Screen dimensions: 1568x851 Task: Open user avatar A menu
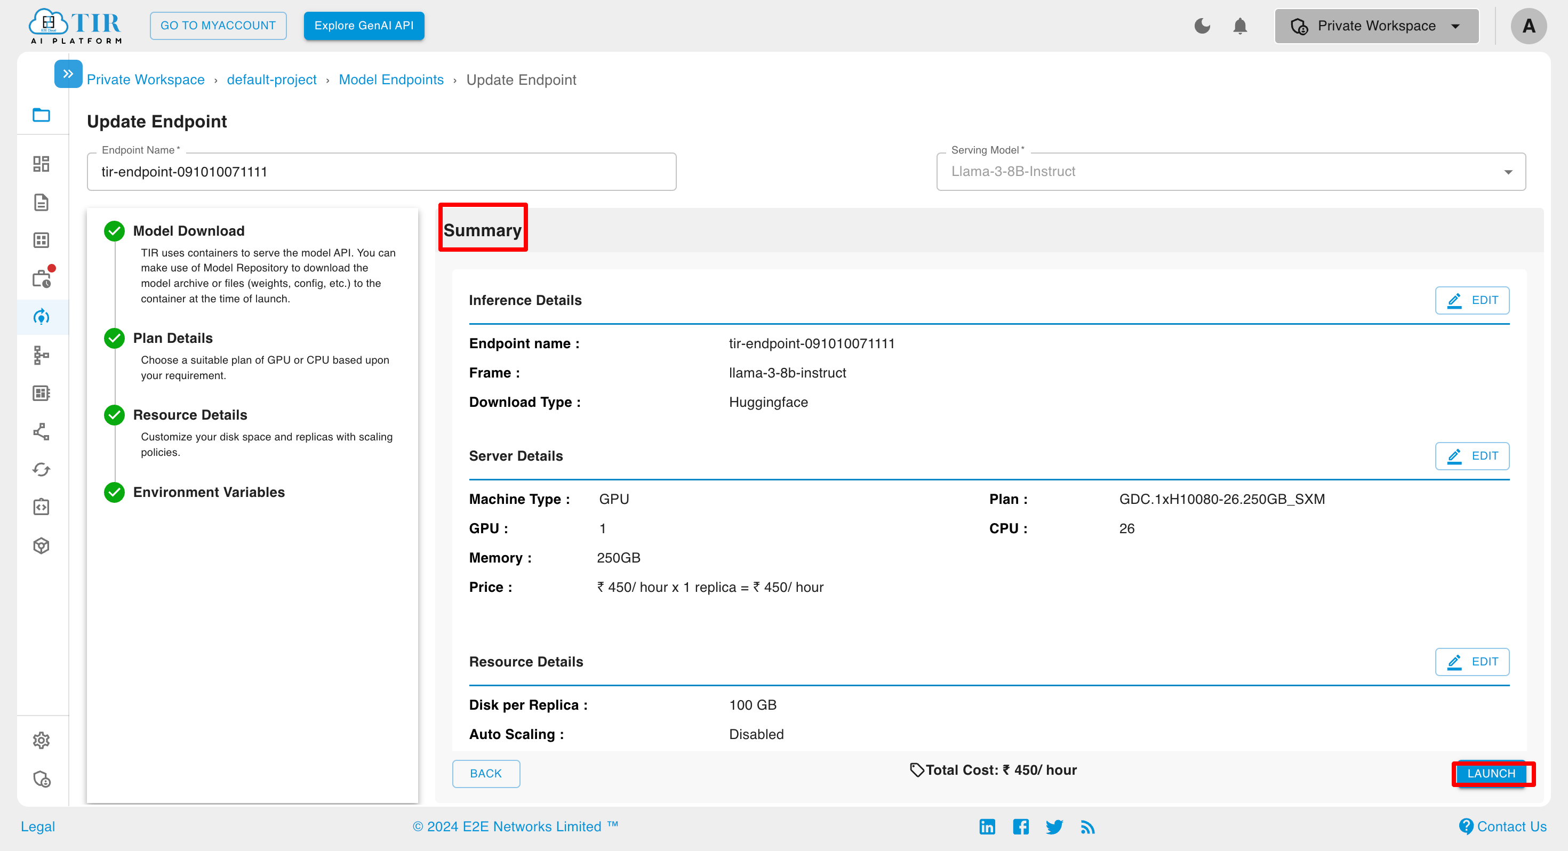point(1528,26)
